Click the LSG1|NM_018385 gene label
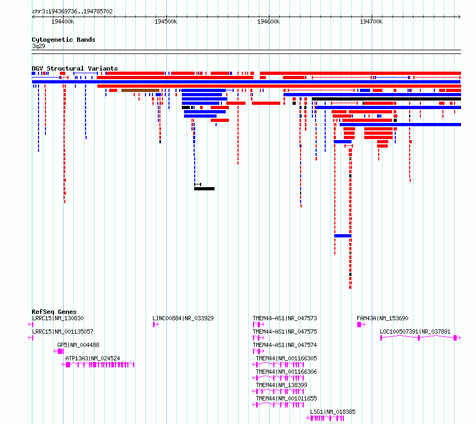This screenshot has height=424, width=476. point(333,412)
